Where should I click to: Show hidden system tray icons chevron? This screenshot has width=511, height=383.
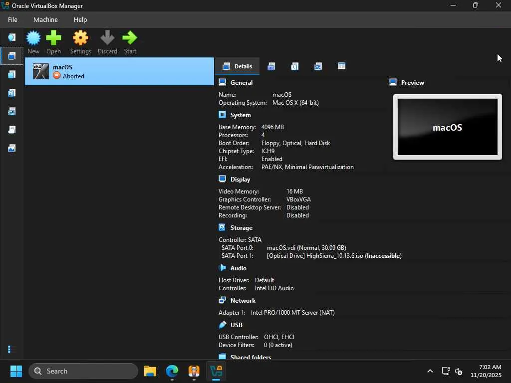click(x=430, y=371)
